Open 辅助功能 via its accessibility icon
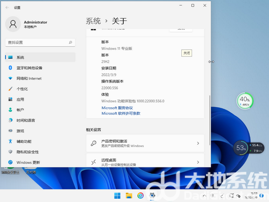This screenshot has width=269, height=202. pyautogui.click(x=10, y=141)
